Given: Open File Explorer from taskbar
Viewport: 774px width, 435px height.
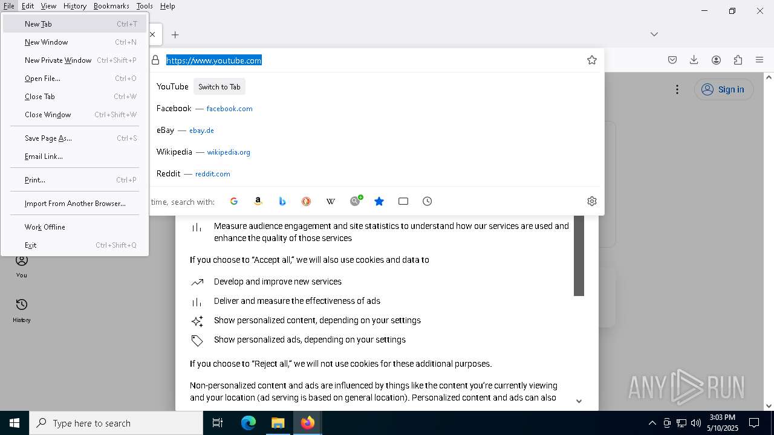Looking at the screenshot, I should click(x=278, y=423).
